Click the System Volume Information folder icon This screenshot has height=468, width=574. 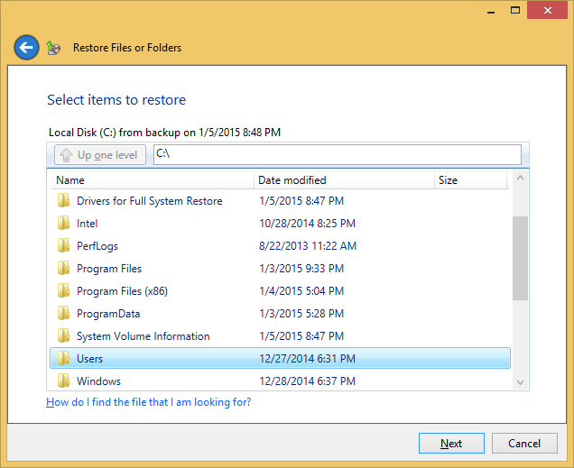pos(63,336)
